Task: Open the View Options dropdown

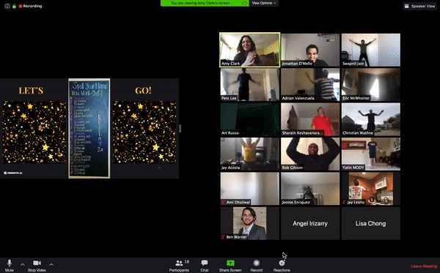Action: coord(264,3)
